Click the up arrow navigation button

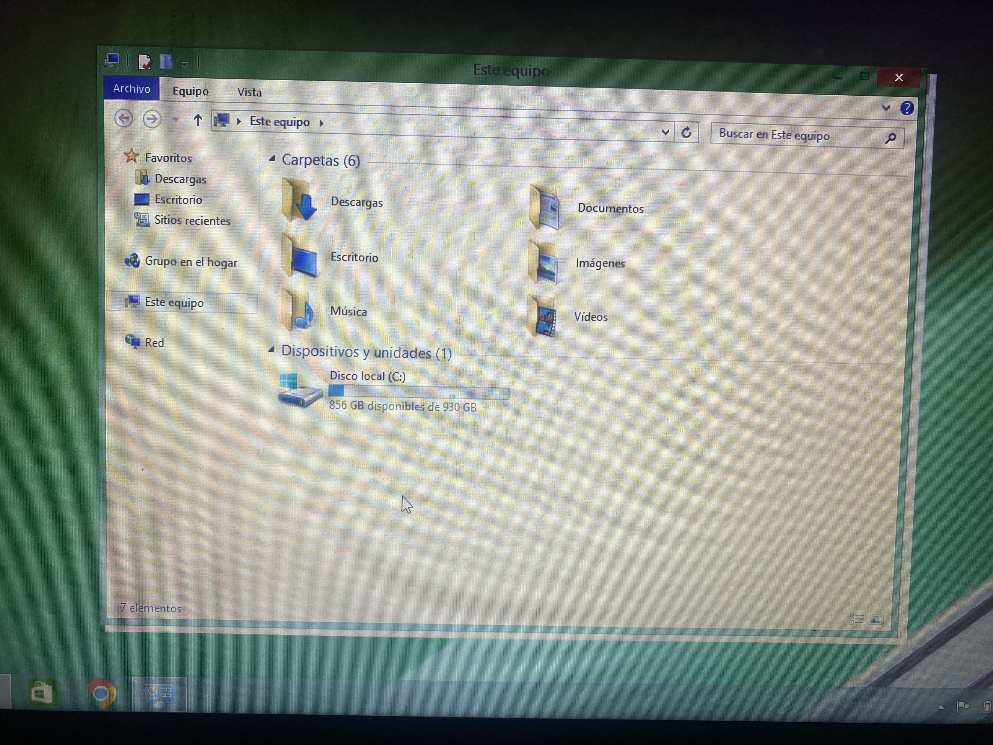[x=197, y=120]
